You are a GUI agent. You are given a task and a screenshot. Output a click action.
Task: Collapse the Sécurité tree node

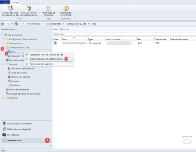(x=4, y=64)
